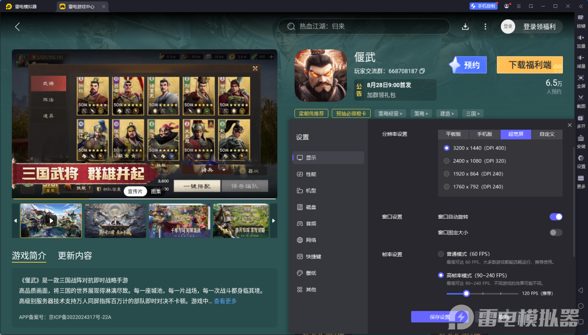This screenshot has height=335, width=588.
Task: Open the 快捷键 settings section
Action: (328, 257)
